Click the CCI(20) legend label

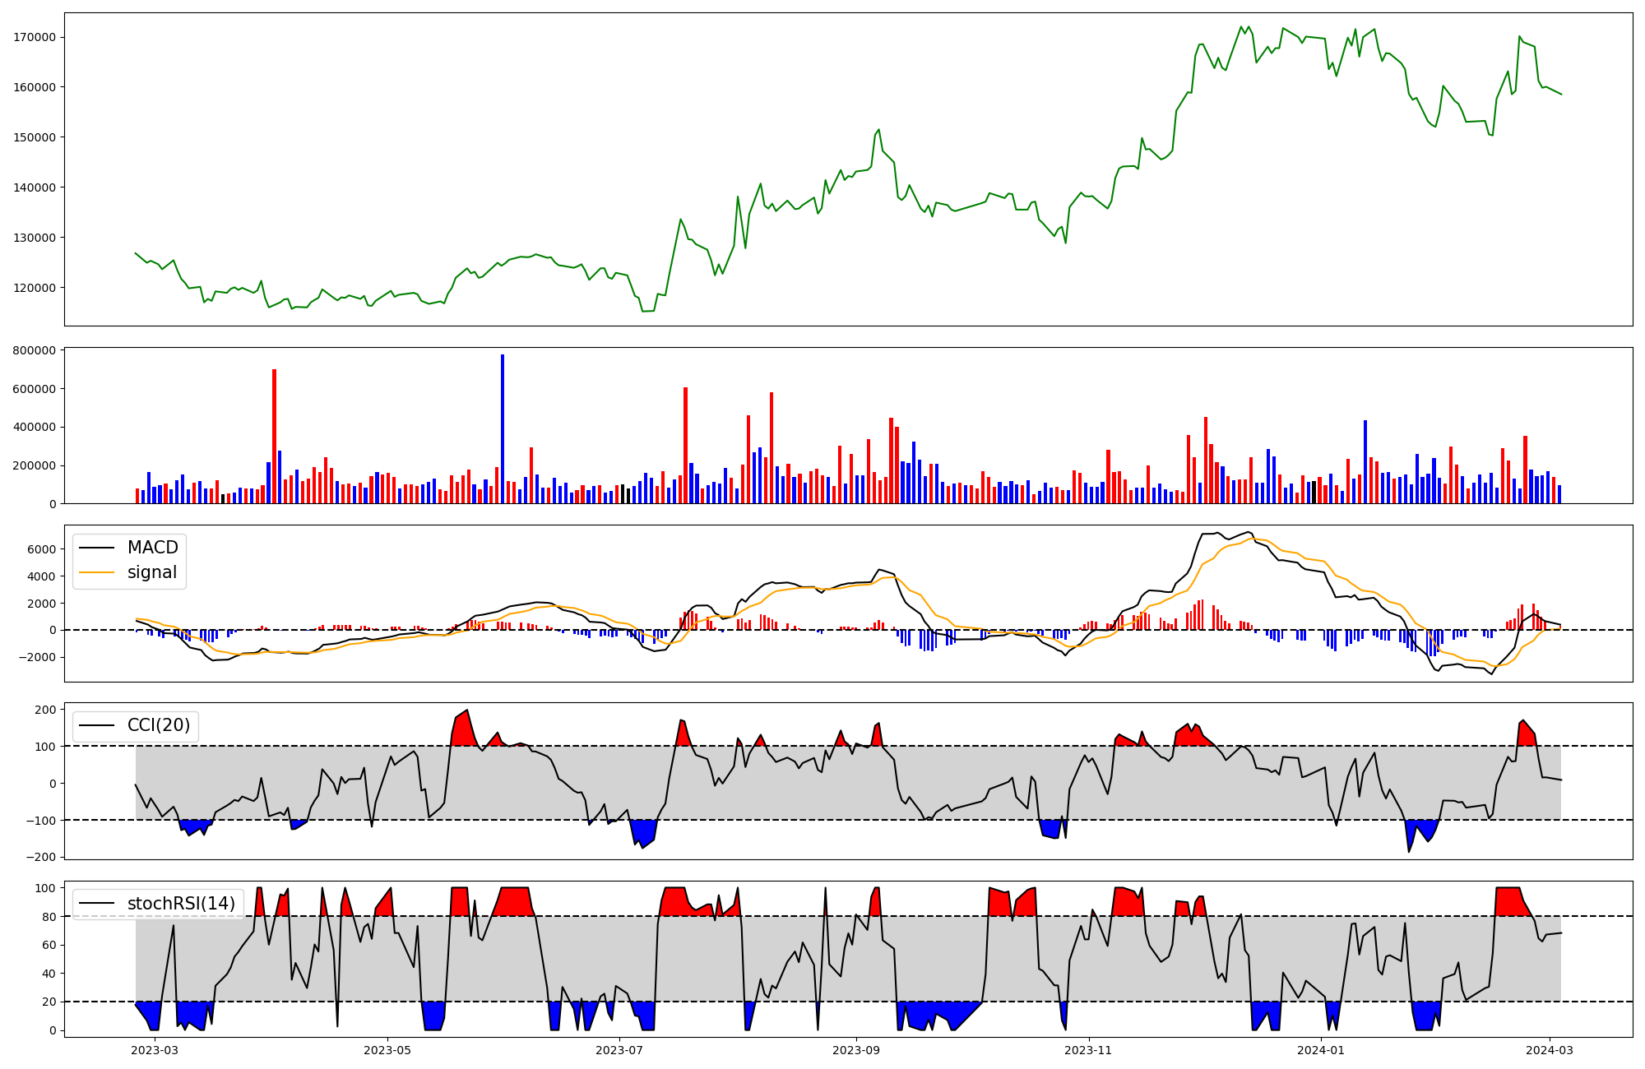(158, 725)
